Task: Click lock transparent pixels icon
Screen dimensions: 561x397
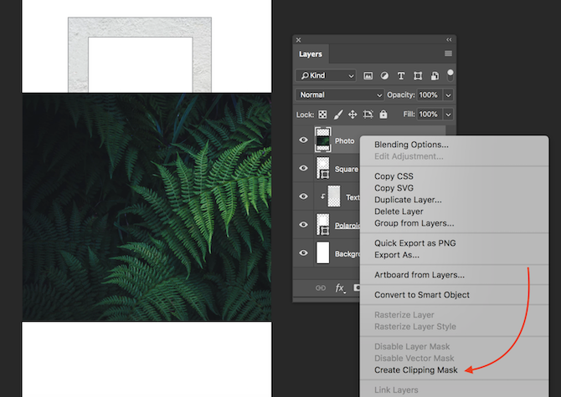Action: 323,115
